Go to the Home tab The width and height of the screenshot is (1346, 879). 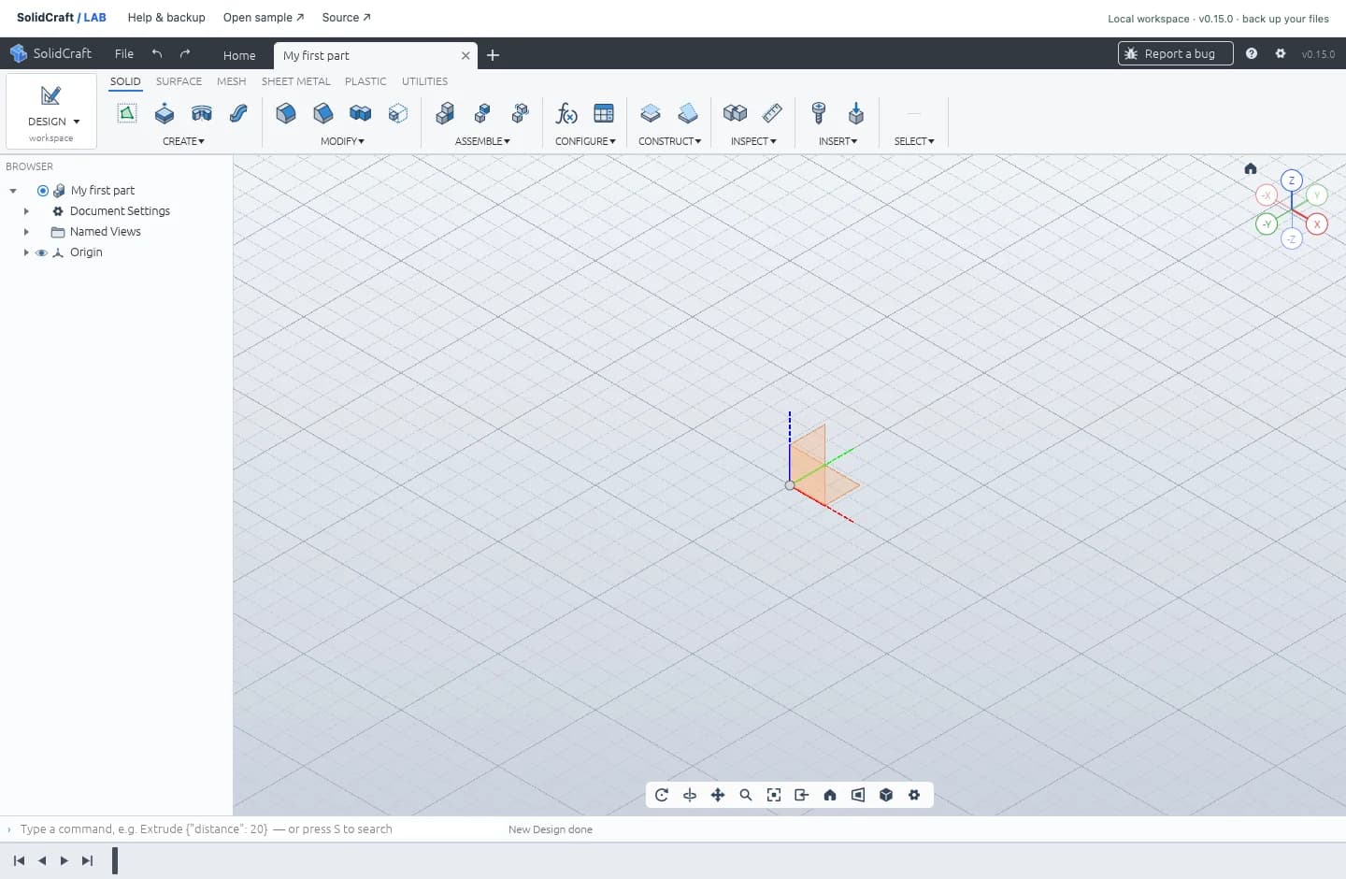(x=239, y=55)
